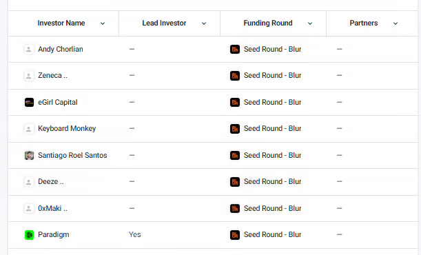
Task: Click 0xMaki's placeholder avatar icon
Action: tap(29, 208)
